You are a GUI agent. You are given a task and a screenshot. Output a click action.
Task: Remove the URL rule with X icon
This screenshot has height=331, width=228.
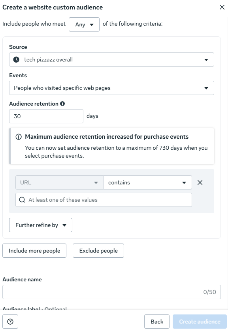point(200,182)
